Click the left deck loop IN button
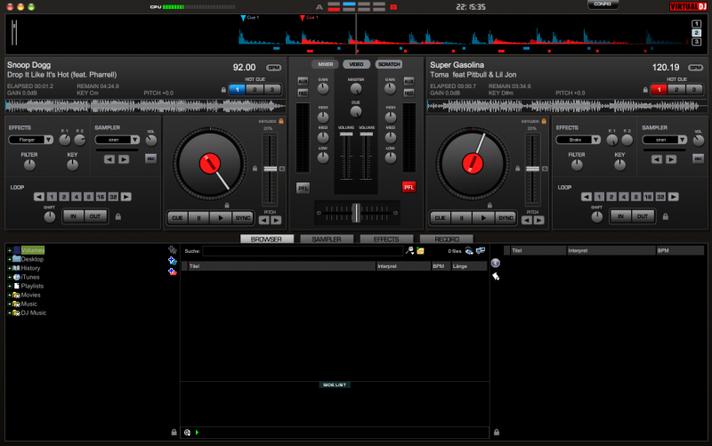The image size is (712, 446). tap(73, 216)
